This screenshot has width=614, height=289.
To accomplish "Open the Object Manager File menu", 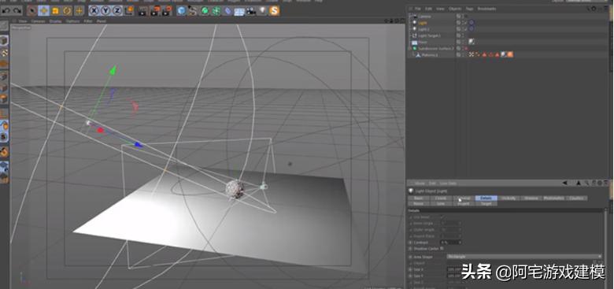I will [x=418, y=9].
